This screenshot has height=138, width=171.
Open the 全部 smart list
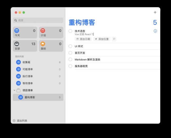[25, 46]
